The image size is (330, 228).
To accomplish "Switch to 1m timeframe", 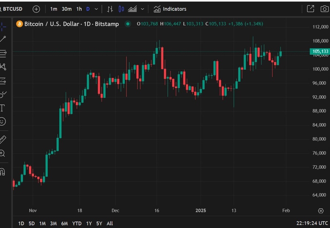I will tap(54, 9).
